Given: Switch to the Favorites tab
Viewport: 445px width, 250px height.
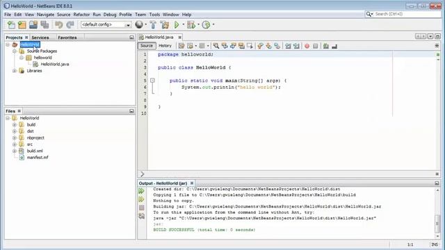Looking at the screenshot, I should [67, 37].
